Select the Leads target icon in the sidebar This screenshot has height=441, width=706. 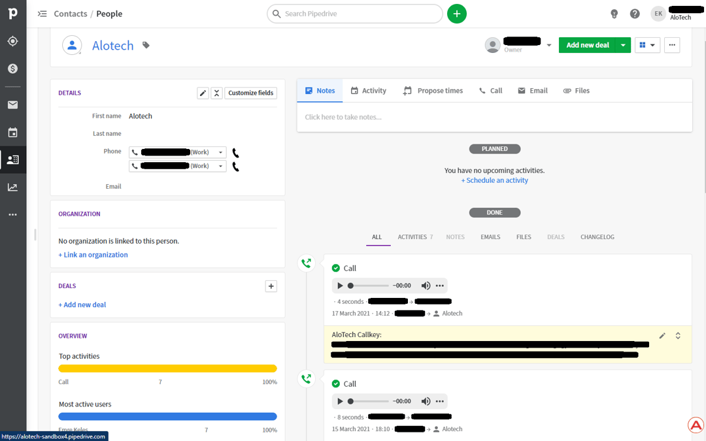[14, 41]
